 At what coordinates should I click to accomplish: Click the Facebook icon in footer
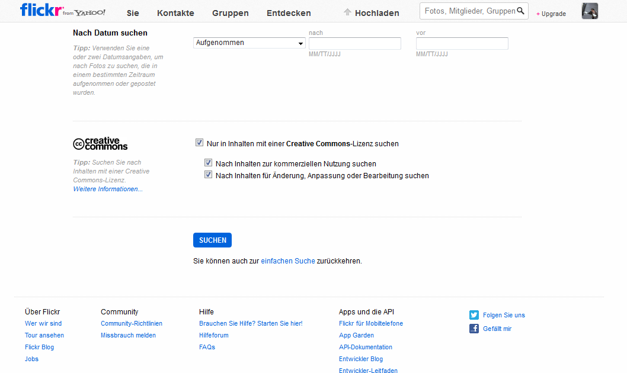tap(474, 329)
